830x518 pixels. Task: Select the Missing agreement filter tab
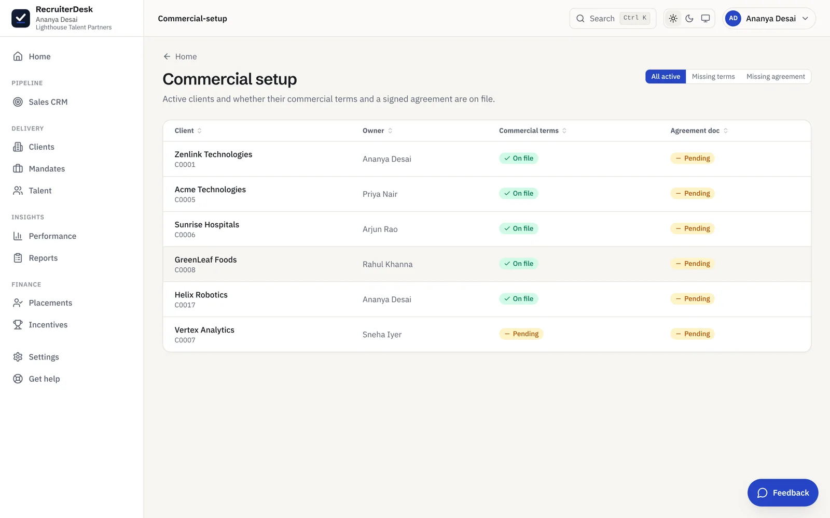(776, 77)
